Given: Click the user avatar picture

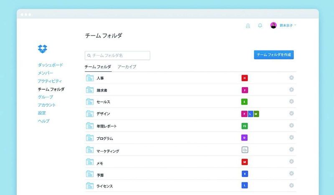Looking at the screenshot, I should [273, 25].
